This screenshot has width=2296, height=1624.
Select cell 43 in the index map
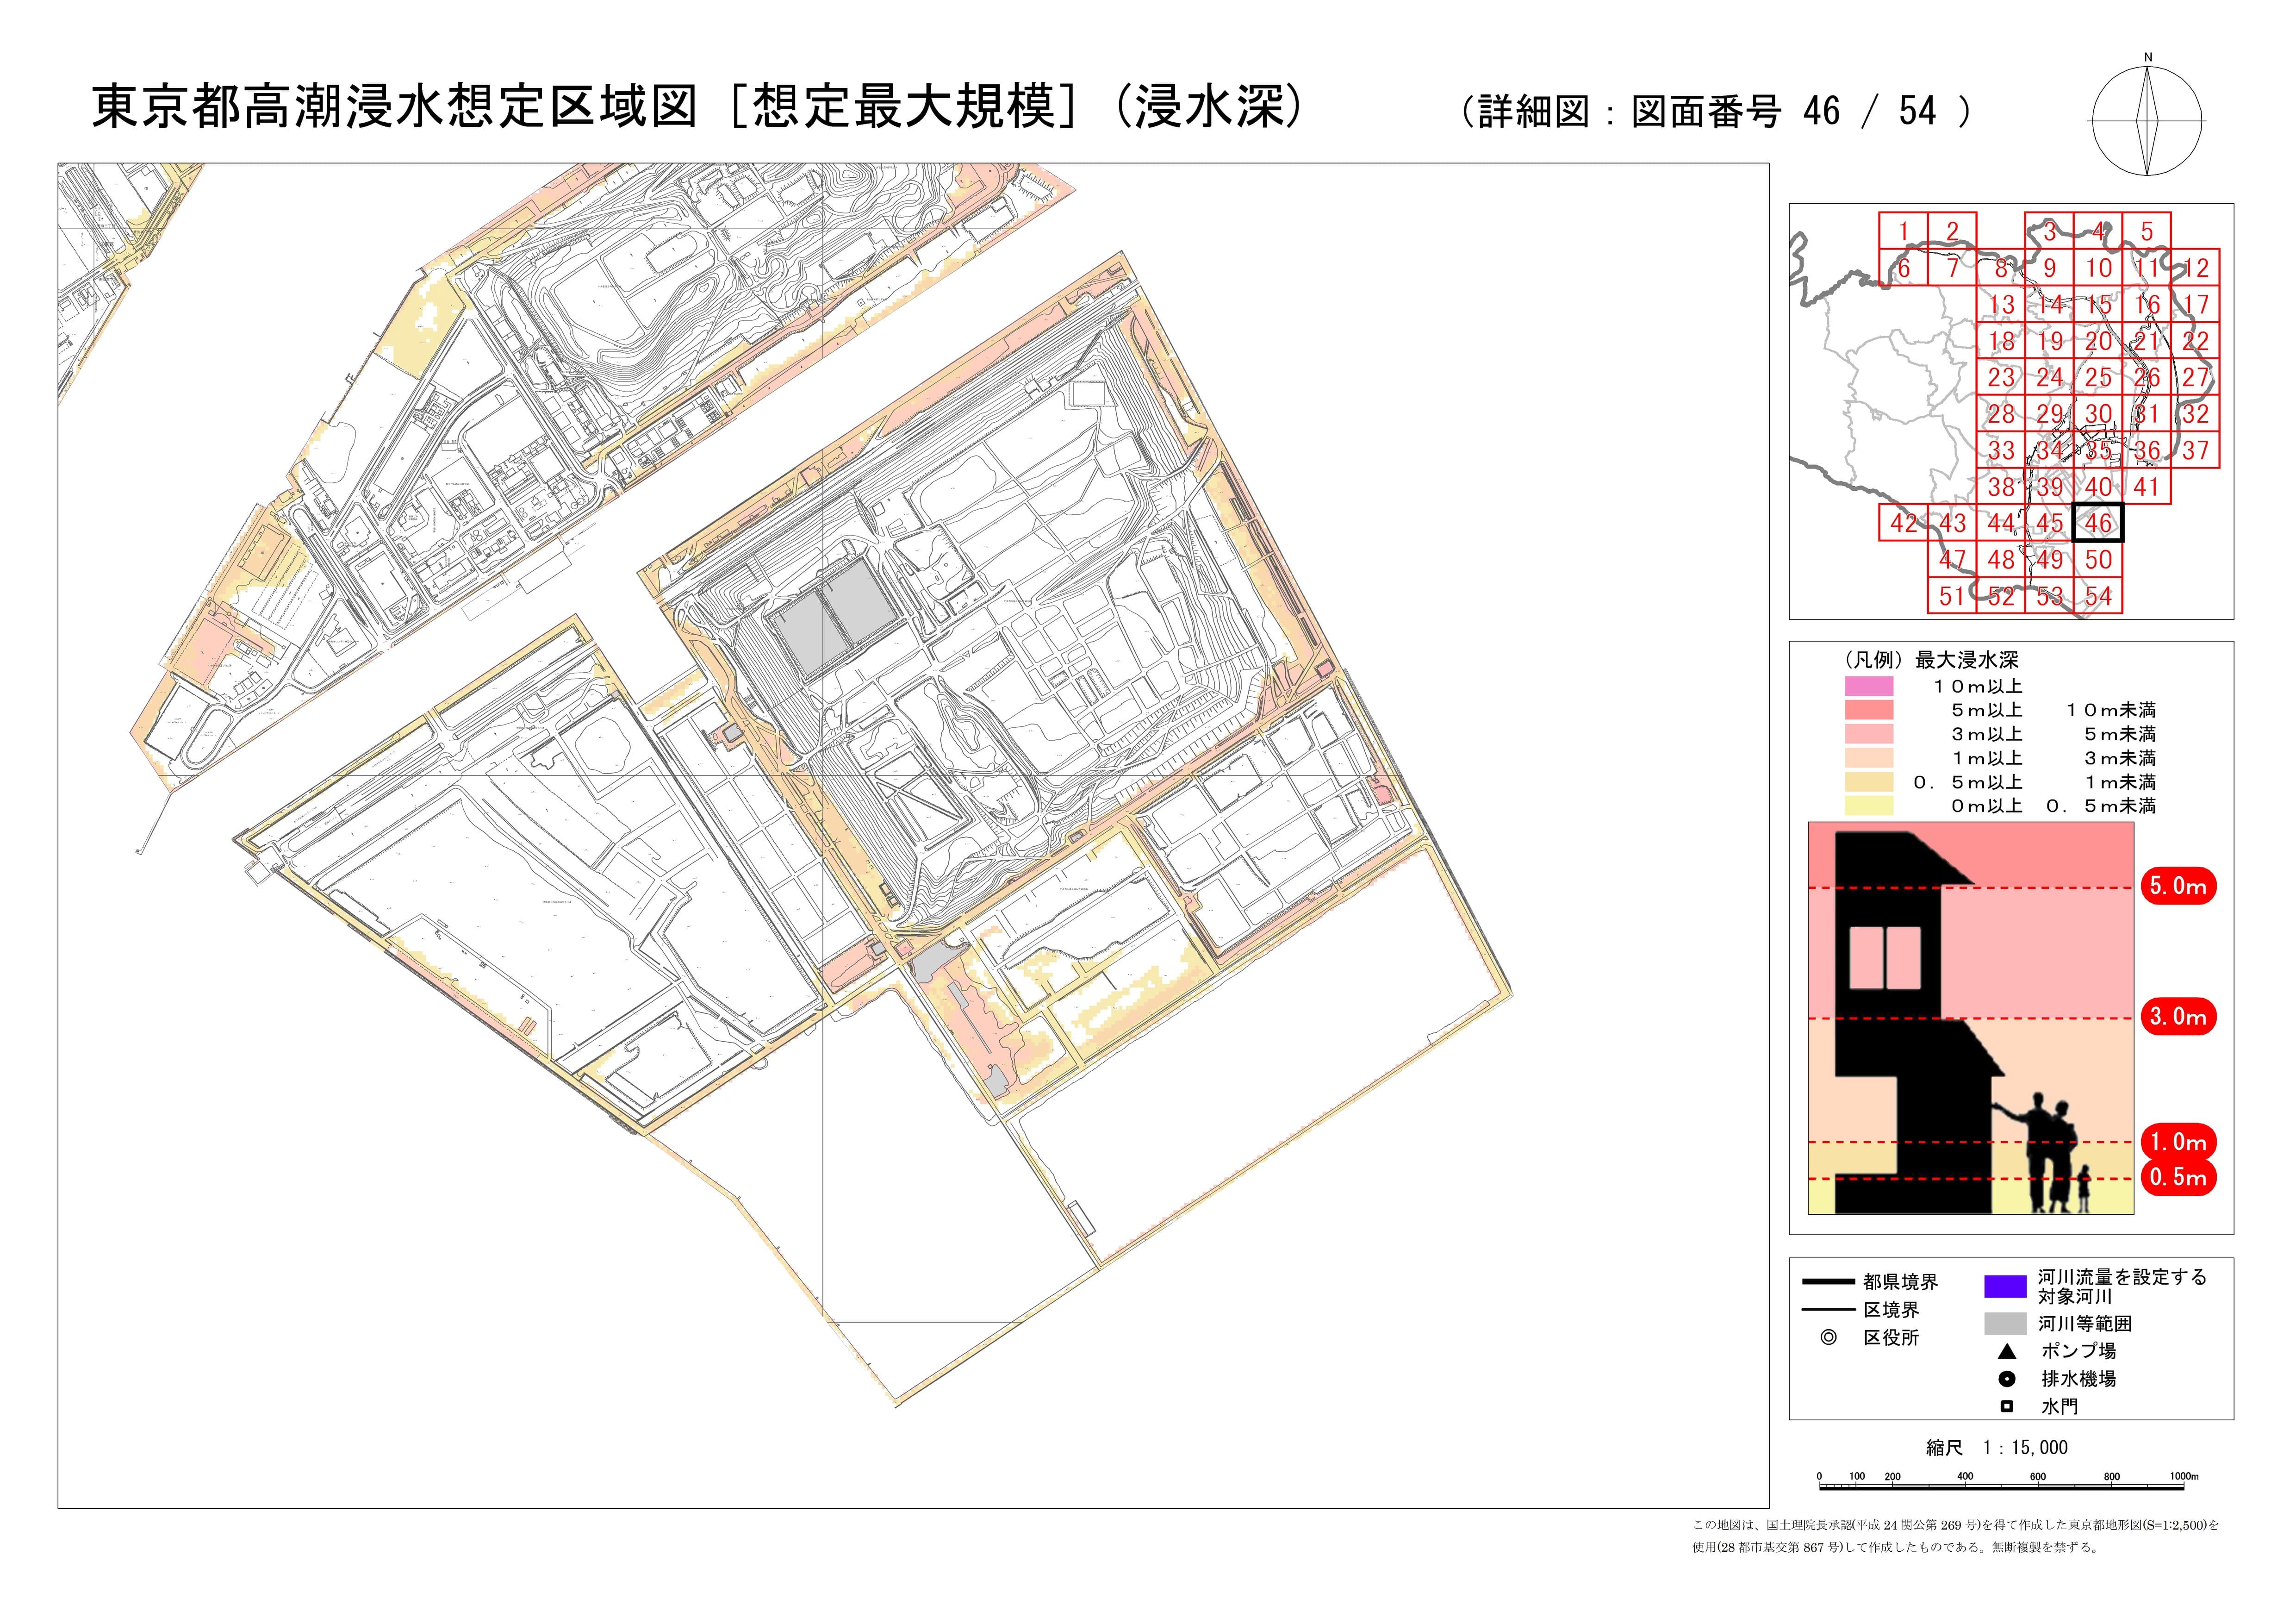[1952, 523]
